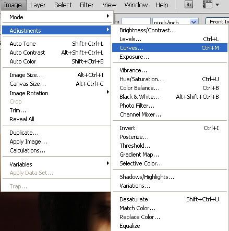Expand the Mode submenu
The image size is (229, 231).
point(56,17)
